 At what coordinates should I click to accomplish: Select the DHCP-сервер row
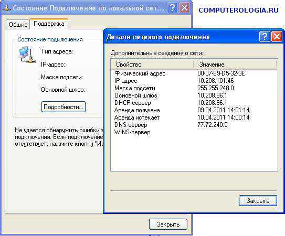pyautogui.click(x=194, y=103)
